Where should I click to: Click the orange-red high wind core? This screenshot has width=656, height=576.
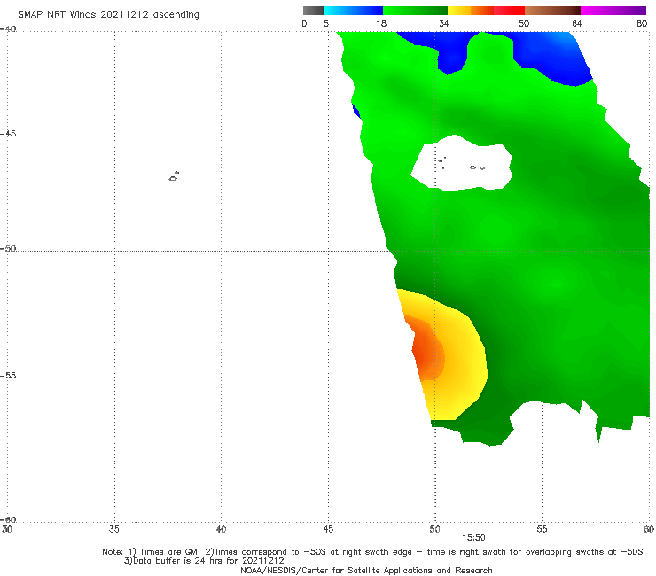tap(427, 352)
